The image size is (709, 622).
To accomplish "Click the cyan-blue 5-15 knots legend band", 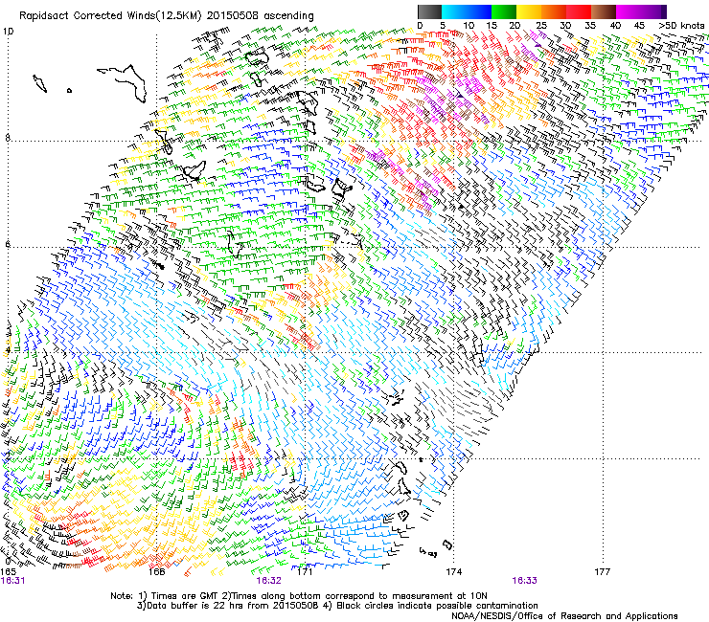I will (467, 11).
